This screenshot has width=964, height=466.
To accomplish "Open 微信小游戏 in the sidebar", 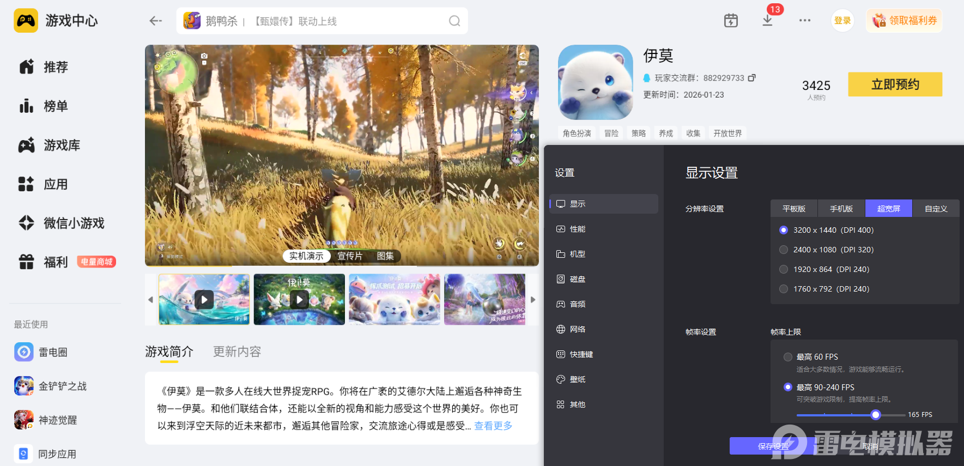I will coord(62,223).
